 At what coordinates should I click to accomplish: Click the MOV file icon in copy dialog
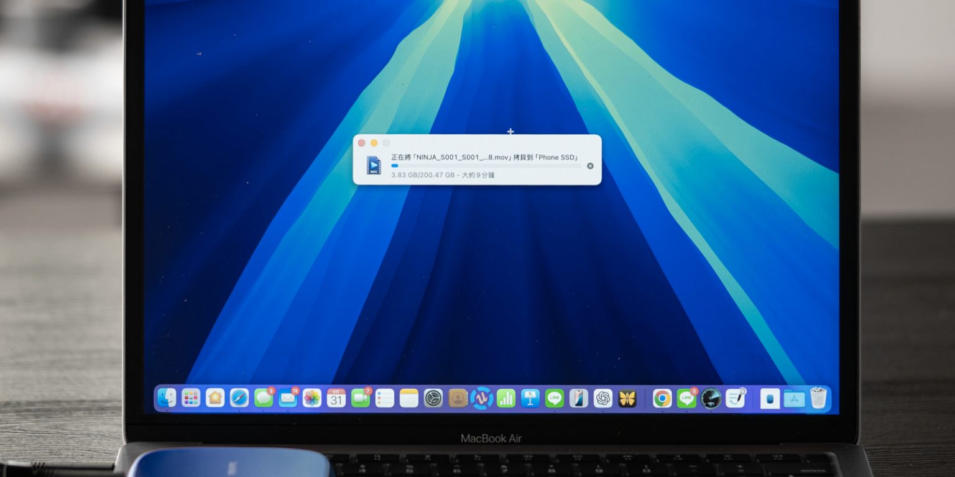374,165
